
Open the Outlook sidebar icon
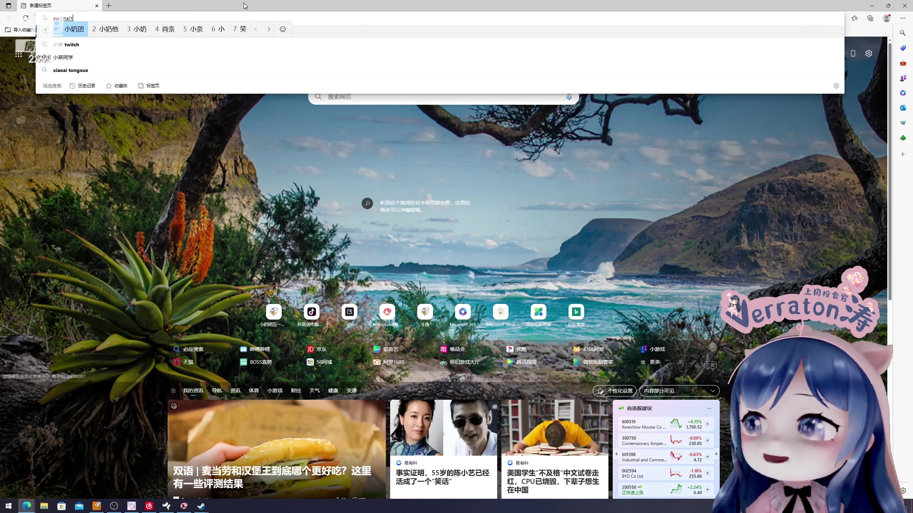click(x=903, y=108)
